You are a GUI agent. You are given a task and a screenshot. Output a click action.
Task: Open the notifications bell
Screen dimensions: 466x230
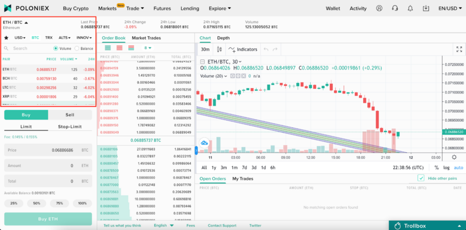(410, 8)
